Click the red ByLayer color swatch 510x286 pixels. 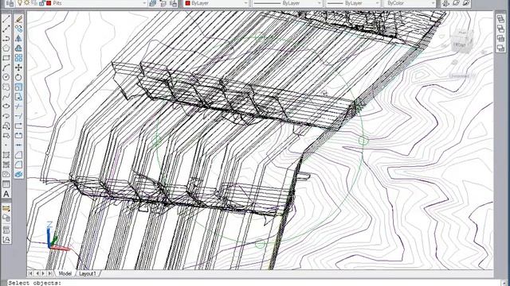point(188,3)
